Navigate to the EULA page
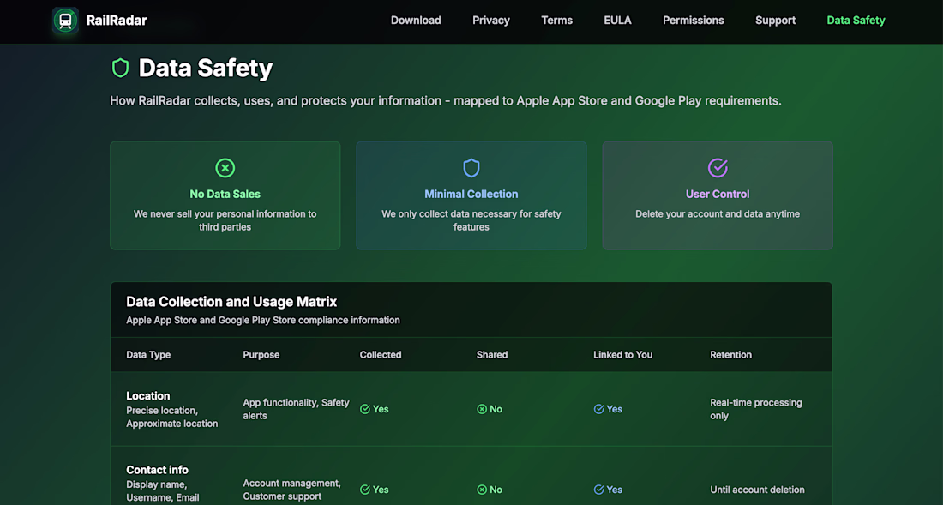Image resolution: width=943 pixels, height=505 pixels. point(617,21)
